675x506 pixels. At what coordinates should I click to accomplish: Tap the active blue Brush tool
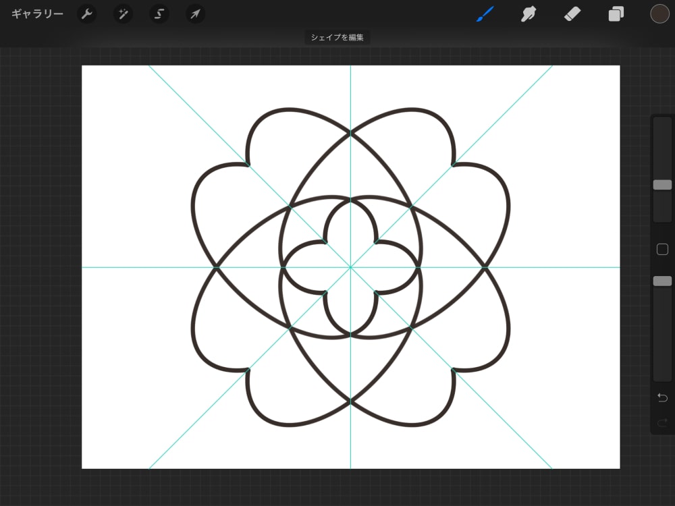485,13
